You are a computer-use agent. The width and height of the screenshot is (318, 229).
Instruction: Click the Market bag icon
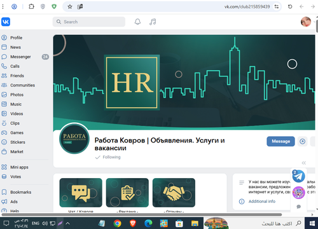coord(4,151)
